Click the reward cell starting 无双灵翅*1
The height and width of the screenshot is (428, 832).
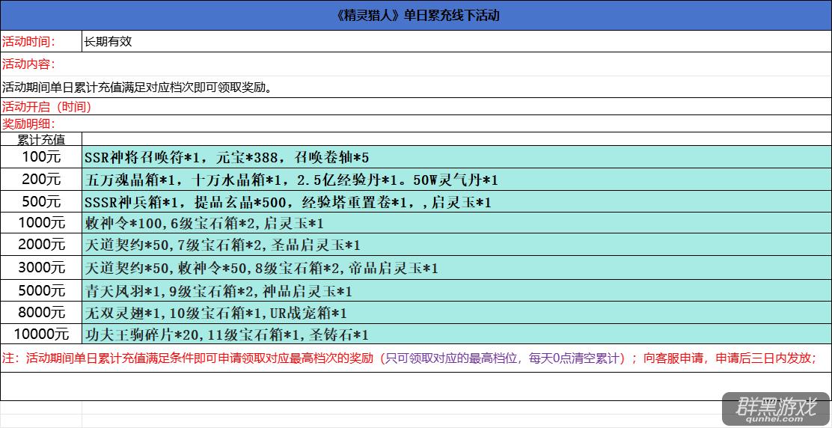[456, 312]
